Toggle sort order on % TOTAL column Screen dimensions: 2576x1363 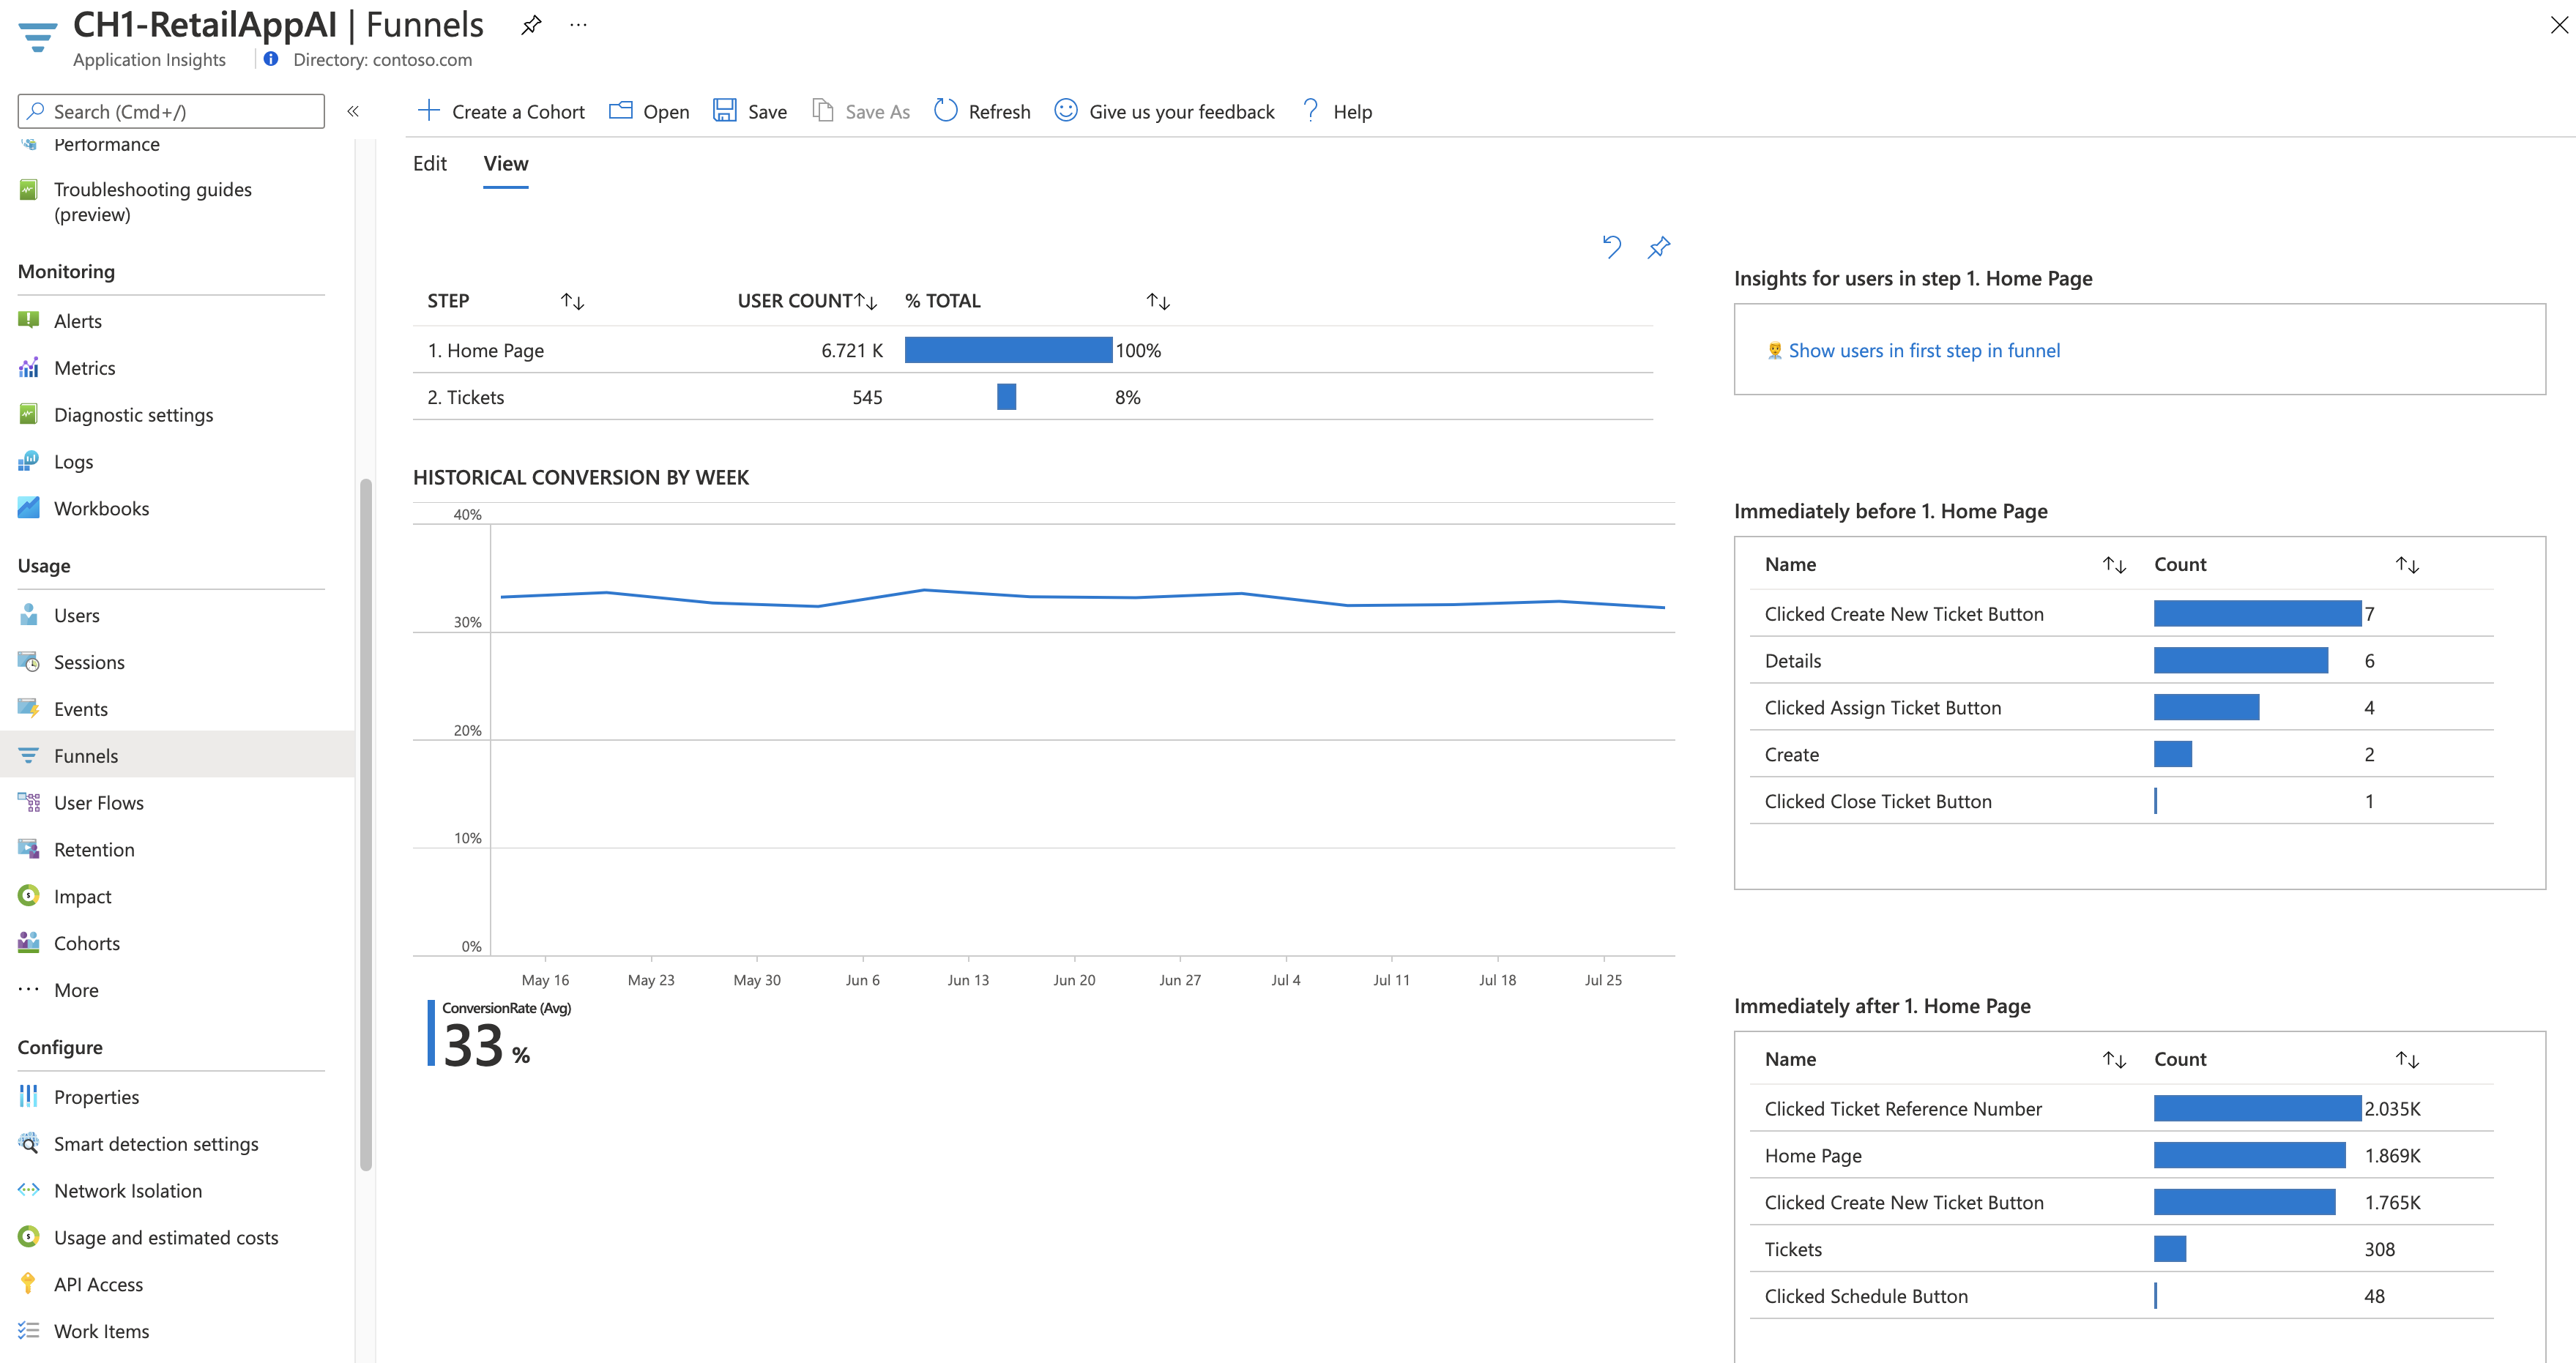pos(1160,300)
